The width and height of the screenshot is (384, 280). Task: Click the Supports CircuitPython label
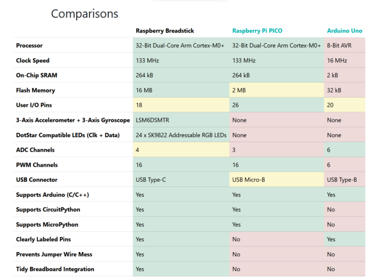(x=48, y=209)
